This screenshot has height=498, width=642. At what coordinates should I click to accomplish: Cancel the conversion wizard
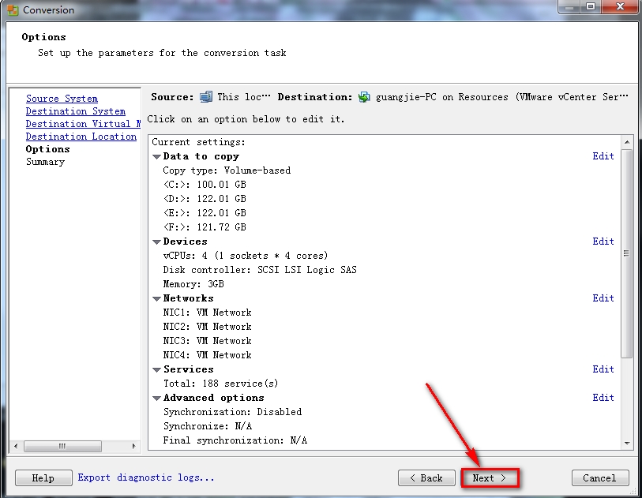point(600,478)
